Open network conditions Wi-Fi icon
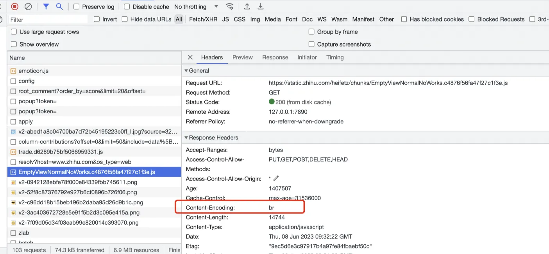The image size is (549, 254). point(230,6)
